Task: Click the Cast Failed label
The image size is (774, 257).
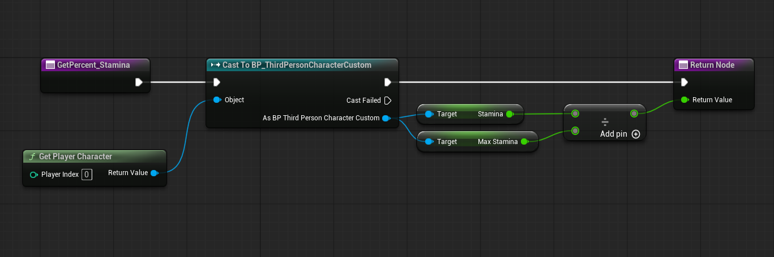Action: coord(364,101)
